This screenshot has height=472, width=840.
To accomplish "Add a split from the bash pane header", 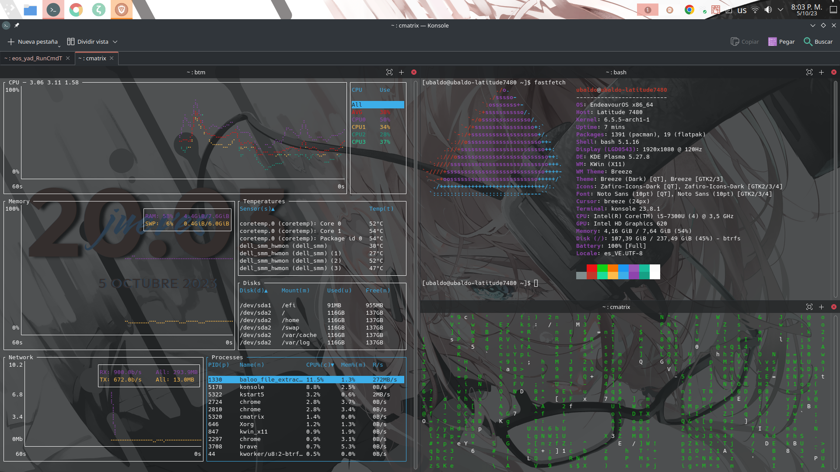I will (x=822, y=72).
